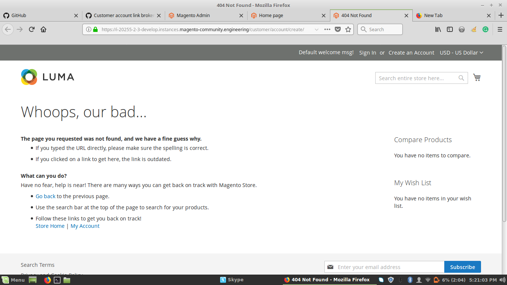Click the store search magnifier icon
This screenshot has width=507, height=285.
pyautogui.click(x=461, y=78)
